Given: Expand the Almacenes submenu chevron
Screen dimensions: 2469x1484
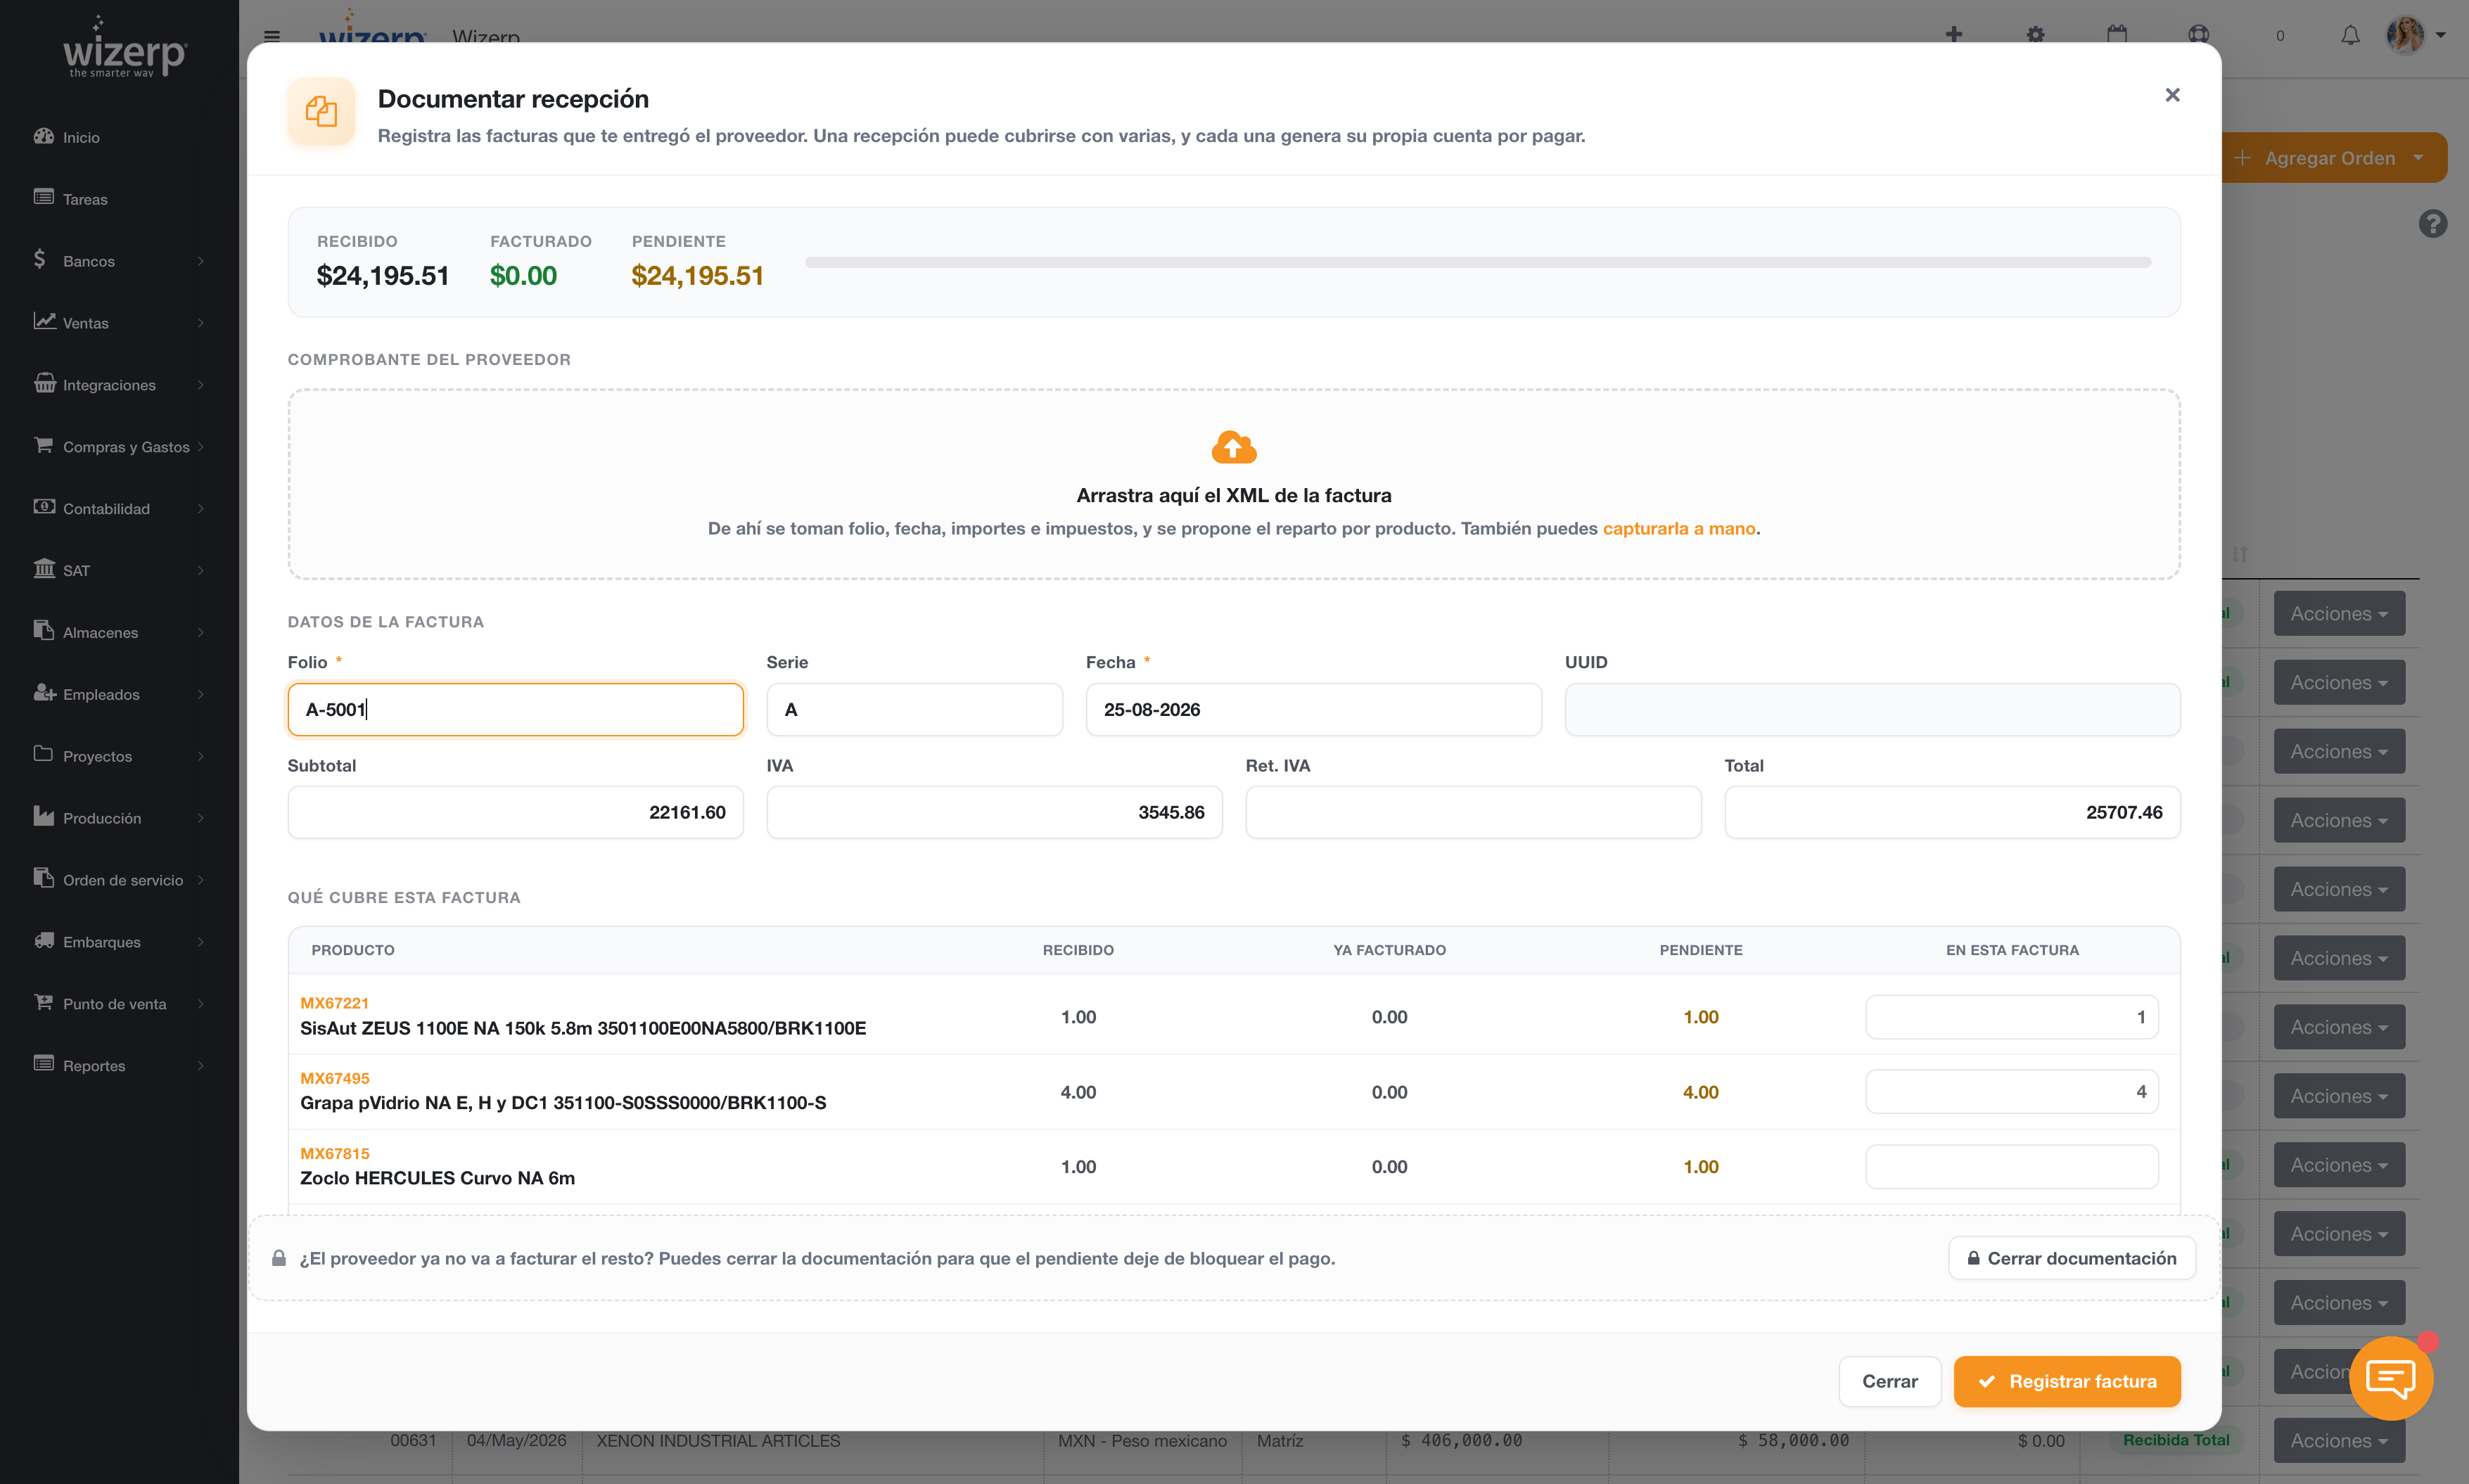Looking at the screenshot, I should [201, 633].
